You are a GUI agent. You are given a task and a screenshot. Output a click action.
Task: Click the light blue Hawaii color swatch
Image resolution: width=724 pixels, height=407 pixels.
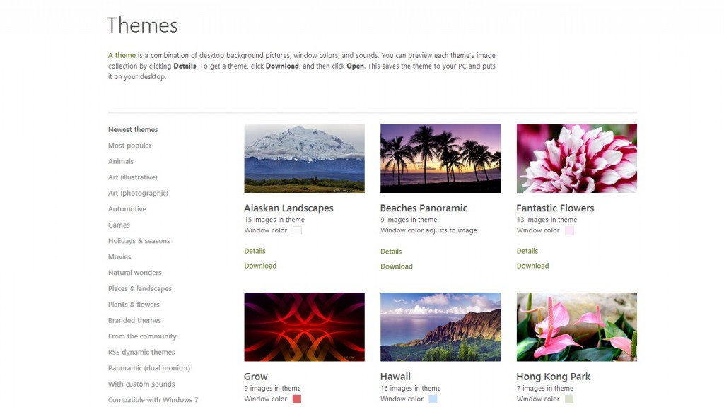[x=433, y=399]
